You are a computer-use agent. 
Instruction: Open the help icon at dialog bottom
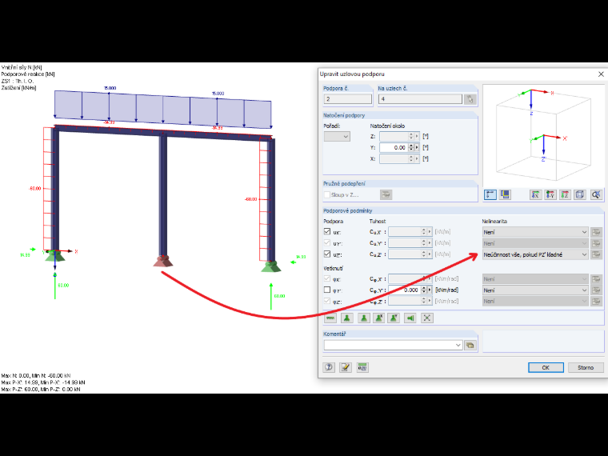[329, 367]
